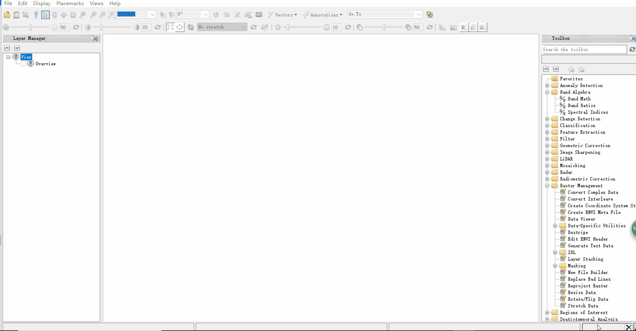Open a file with the folder icon

coord(7,15)
